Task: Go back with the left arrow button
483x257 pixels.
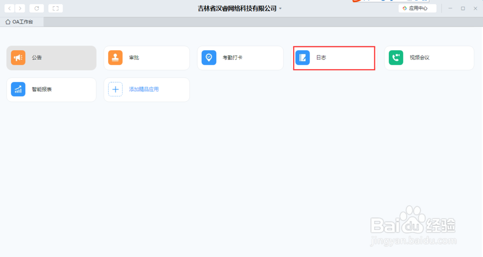Action: click(x=10, y=8)
